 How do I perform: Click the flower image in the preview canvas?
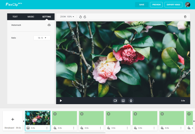pyautogui.click(x=123, y=59)
